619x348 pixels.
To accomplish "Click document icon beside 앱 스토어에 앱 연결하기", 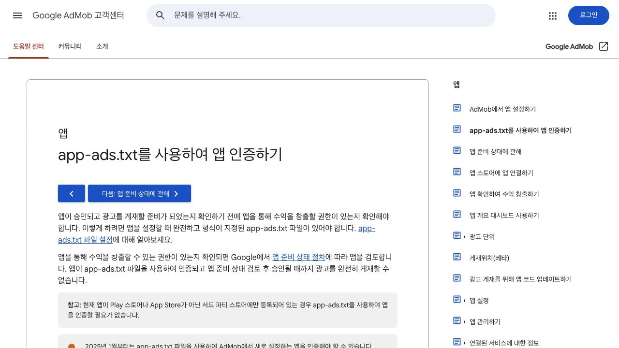I will click(x=457, y=172).
